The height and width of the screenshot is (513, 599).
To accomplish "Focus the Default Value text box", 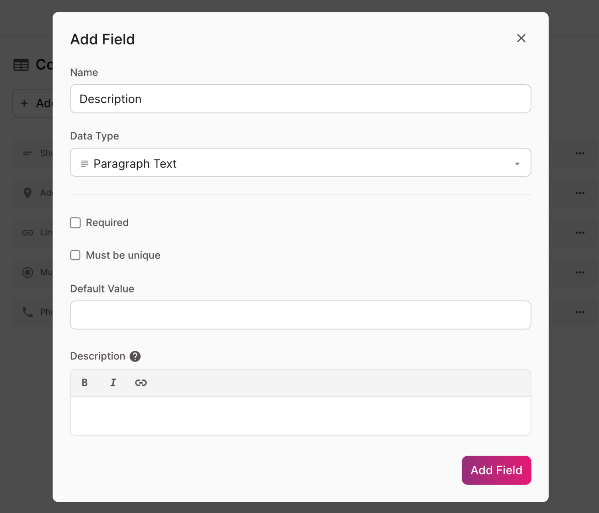I will pos(300,315).
